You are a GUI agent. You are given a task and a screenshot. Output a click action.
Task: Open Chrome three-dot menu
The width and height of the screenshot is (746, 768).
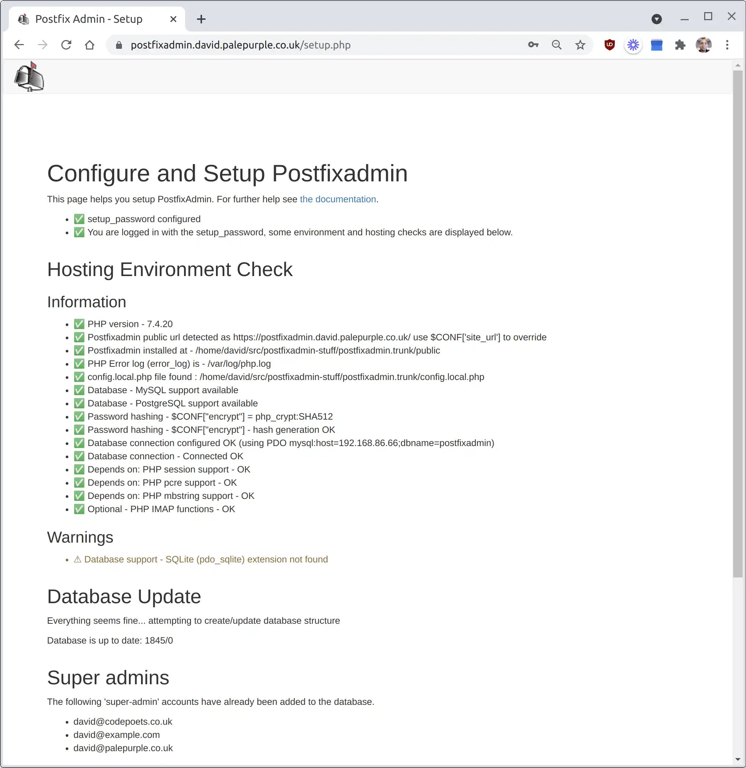coord(727,45)
